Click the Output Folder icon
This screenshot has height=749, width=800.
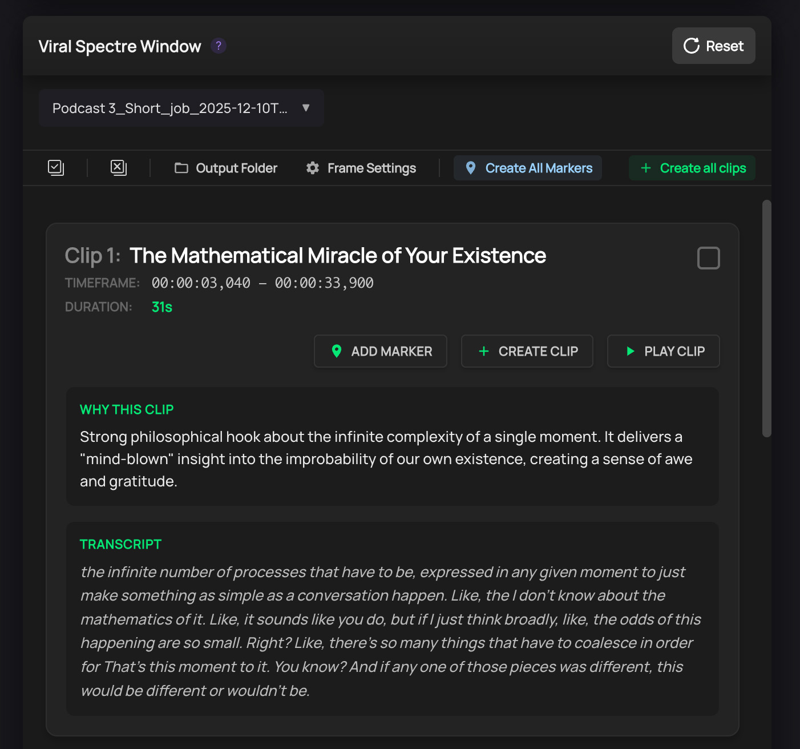pyautogui.click(x=181, y=168)
